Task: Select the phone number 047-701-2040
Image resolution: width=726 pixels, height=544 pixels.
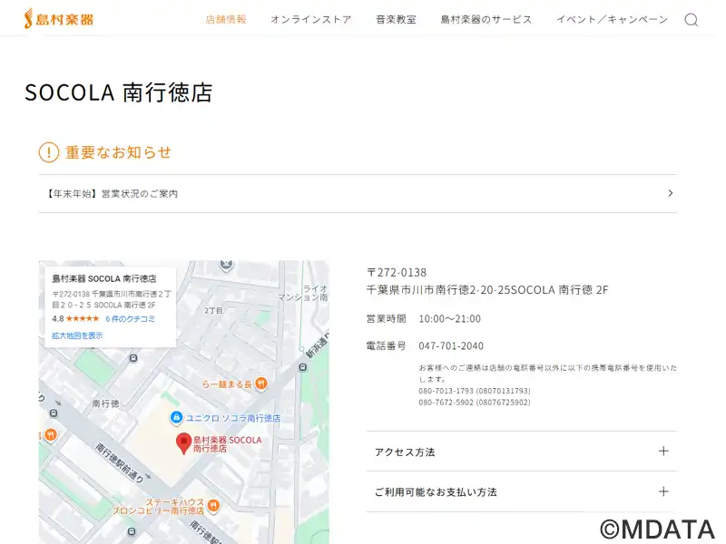Action: (451, 346)
